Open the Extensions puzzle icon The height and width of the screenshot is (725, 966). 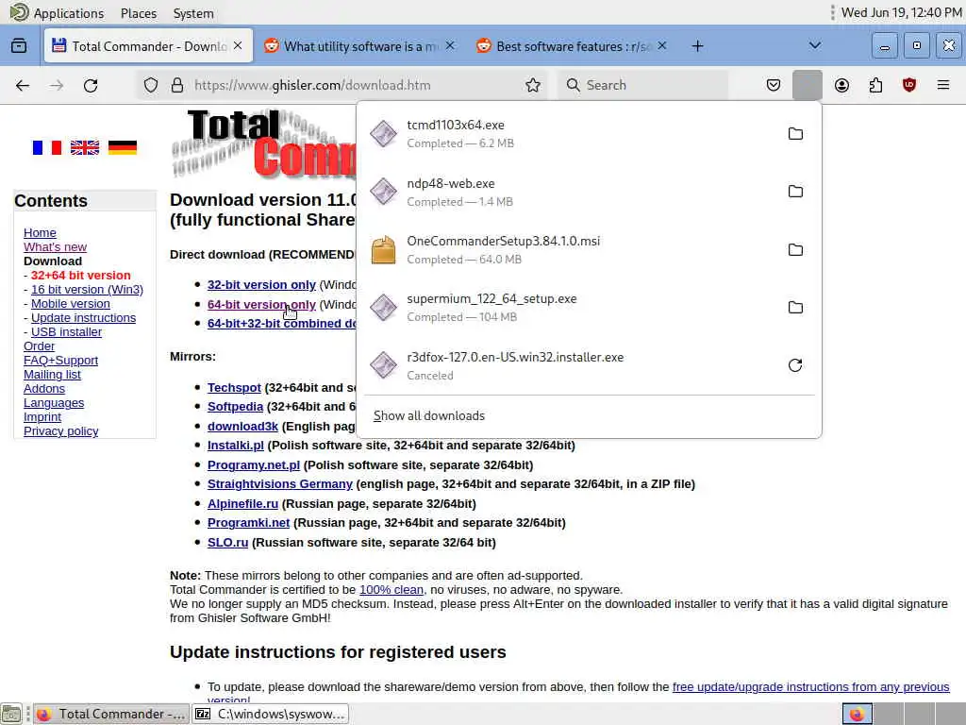click(x=875, y=85)
